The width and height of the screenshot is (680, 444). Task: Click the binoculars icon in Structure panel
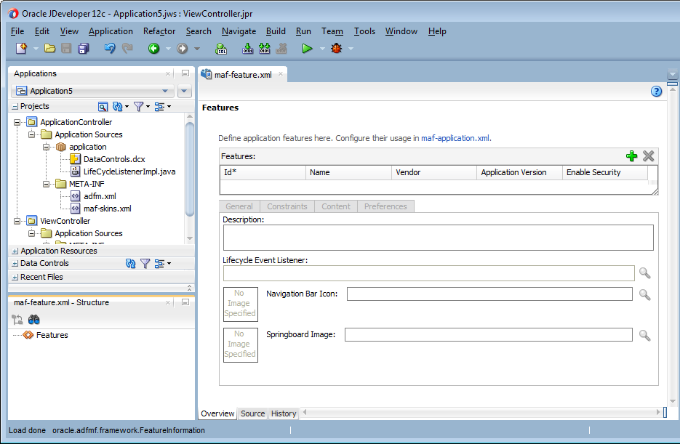[x=34, y=320]
